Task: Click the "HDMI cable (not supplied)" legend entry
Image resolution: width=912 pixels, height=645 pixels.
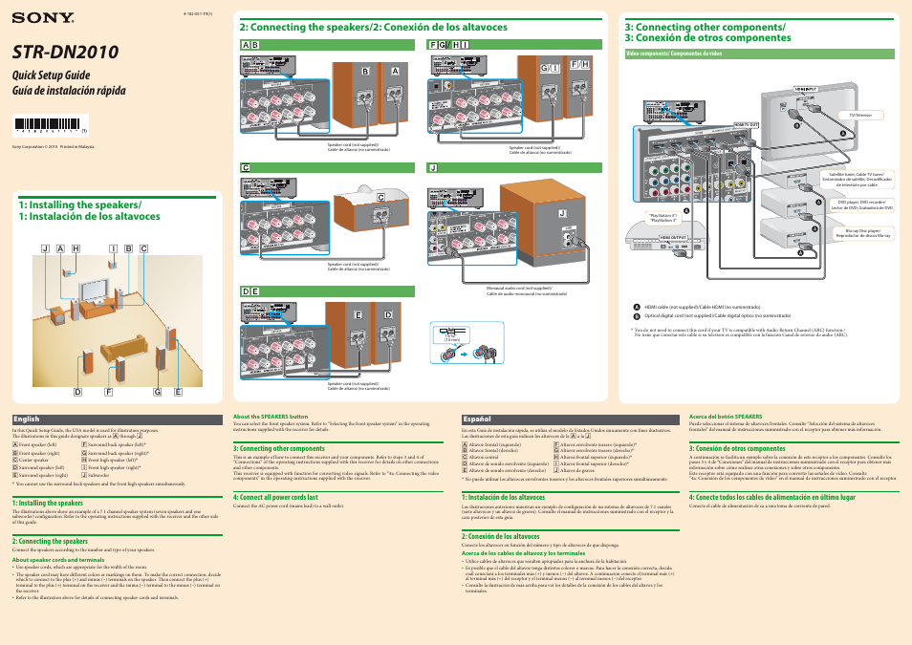Action: coord(697,307)
